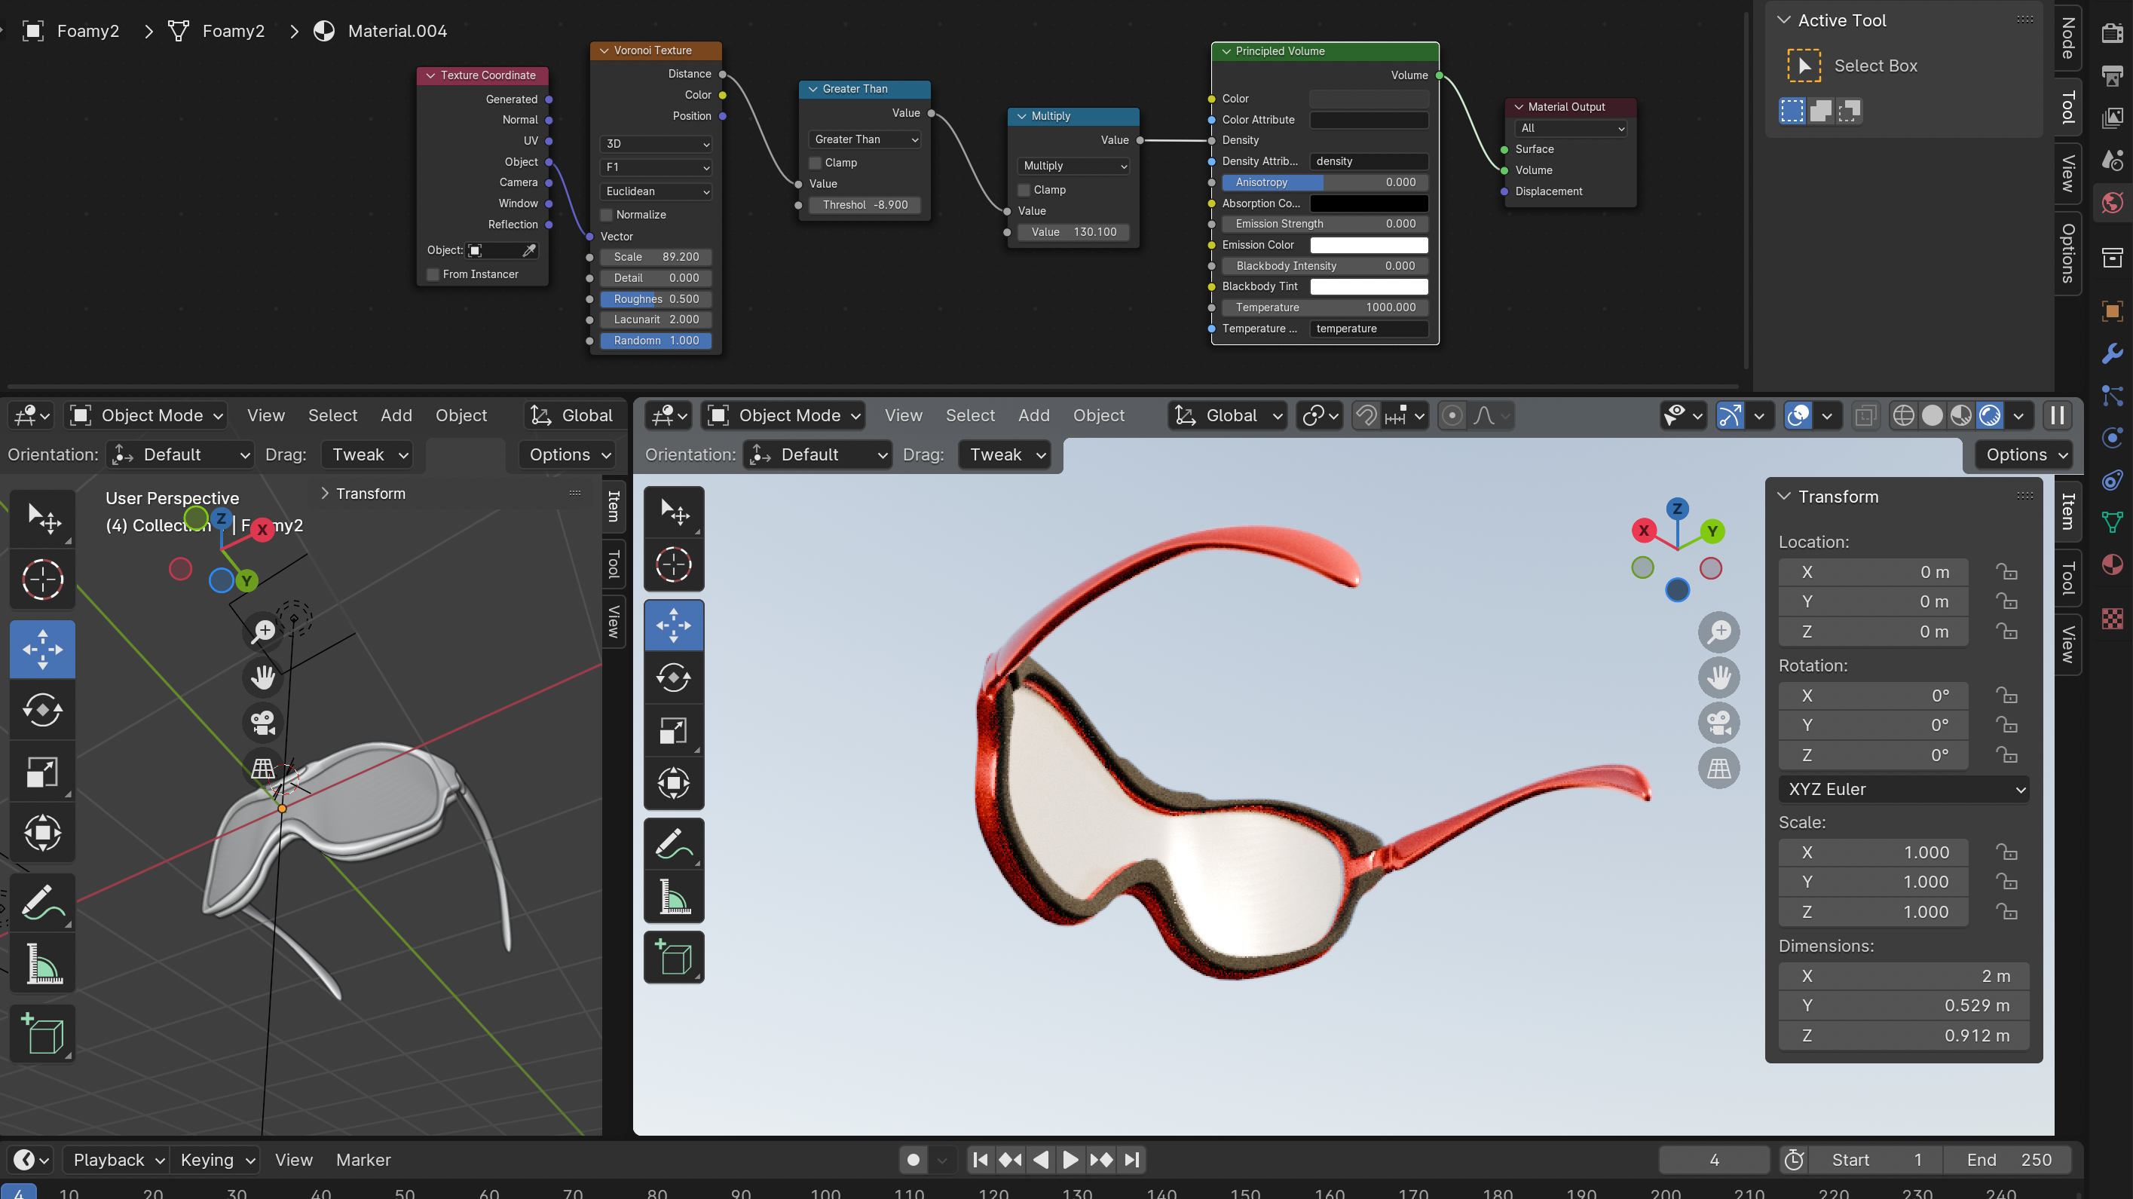The image size is (2133, 1199).
Task: Switch perspective/orthographic grid icon in right viewport
Action: coord(1719,769)
